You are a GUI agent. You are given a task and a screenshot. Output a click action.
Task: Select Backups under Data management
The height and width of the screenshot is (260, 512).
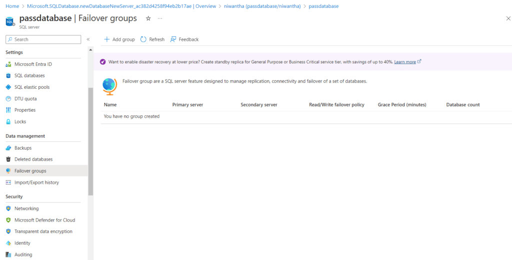tap(23, 148)
